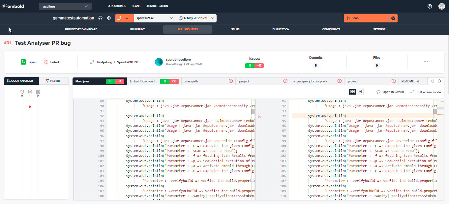Open the acellere organization dropdown
Image resolution: width=449 pixels, height=204 pixels.
65,6
